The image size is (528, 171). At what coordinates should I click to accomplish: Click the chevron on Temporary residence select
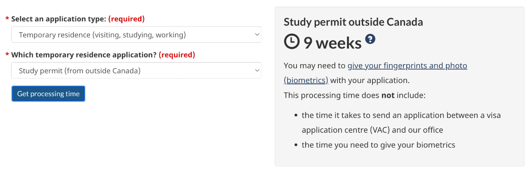257,35
